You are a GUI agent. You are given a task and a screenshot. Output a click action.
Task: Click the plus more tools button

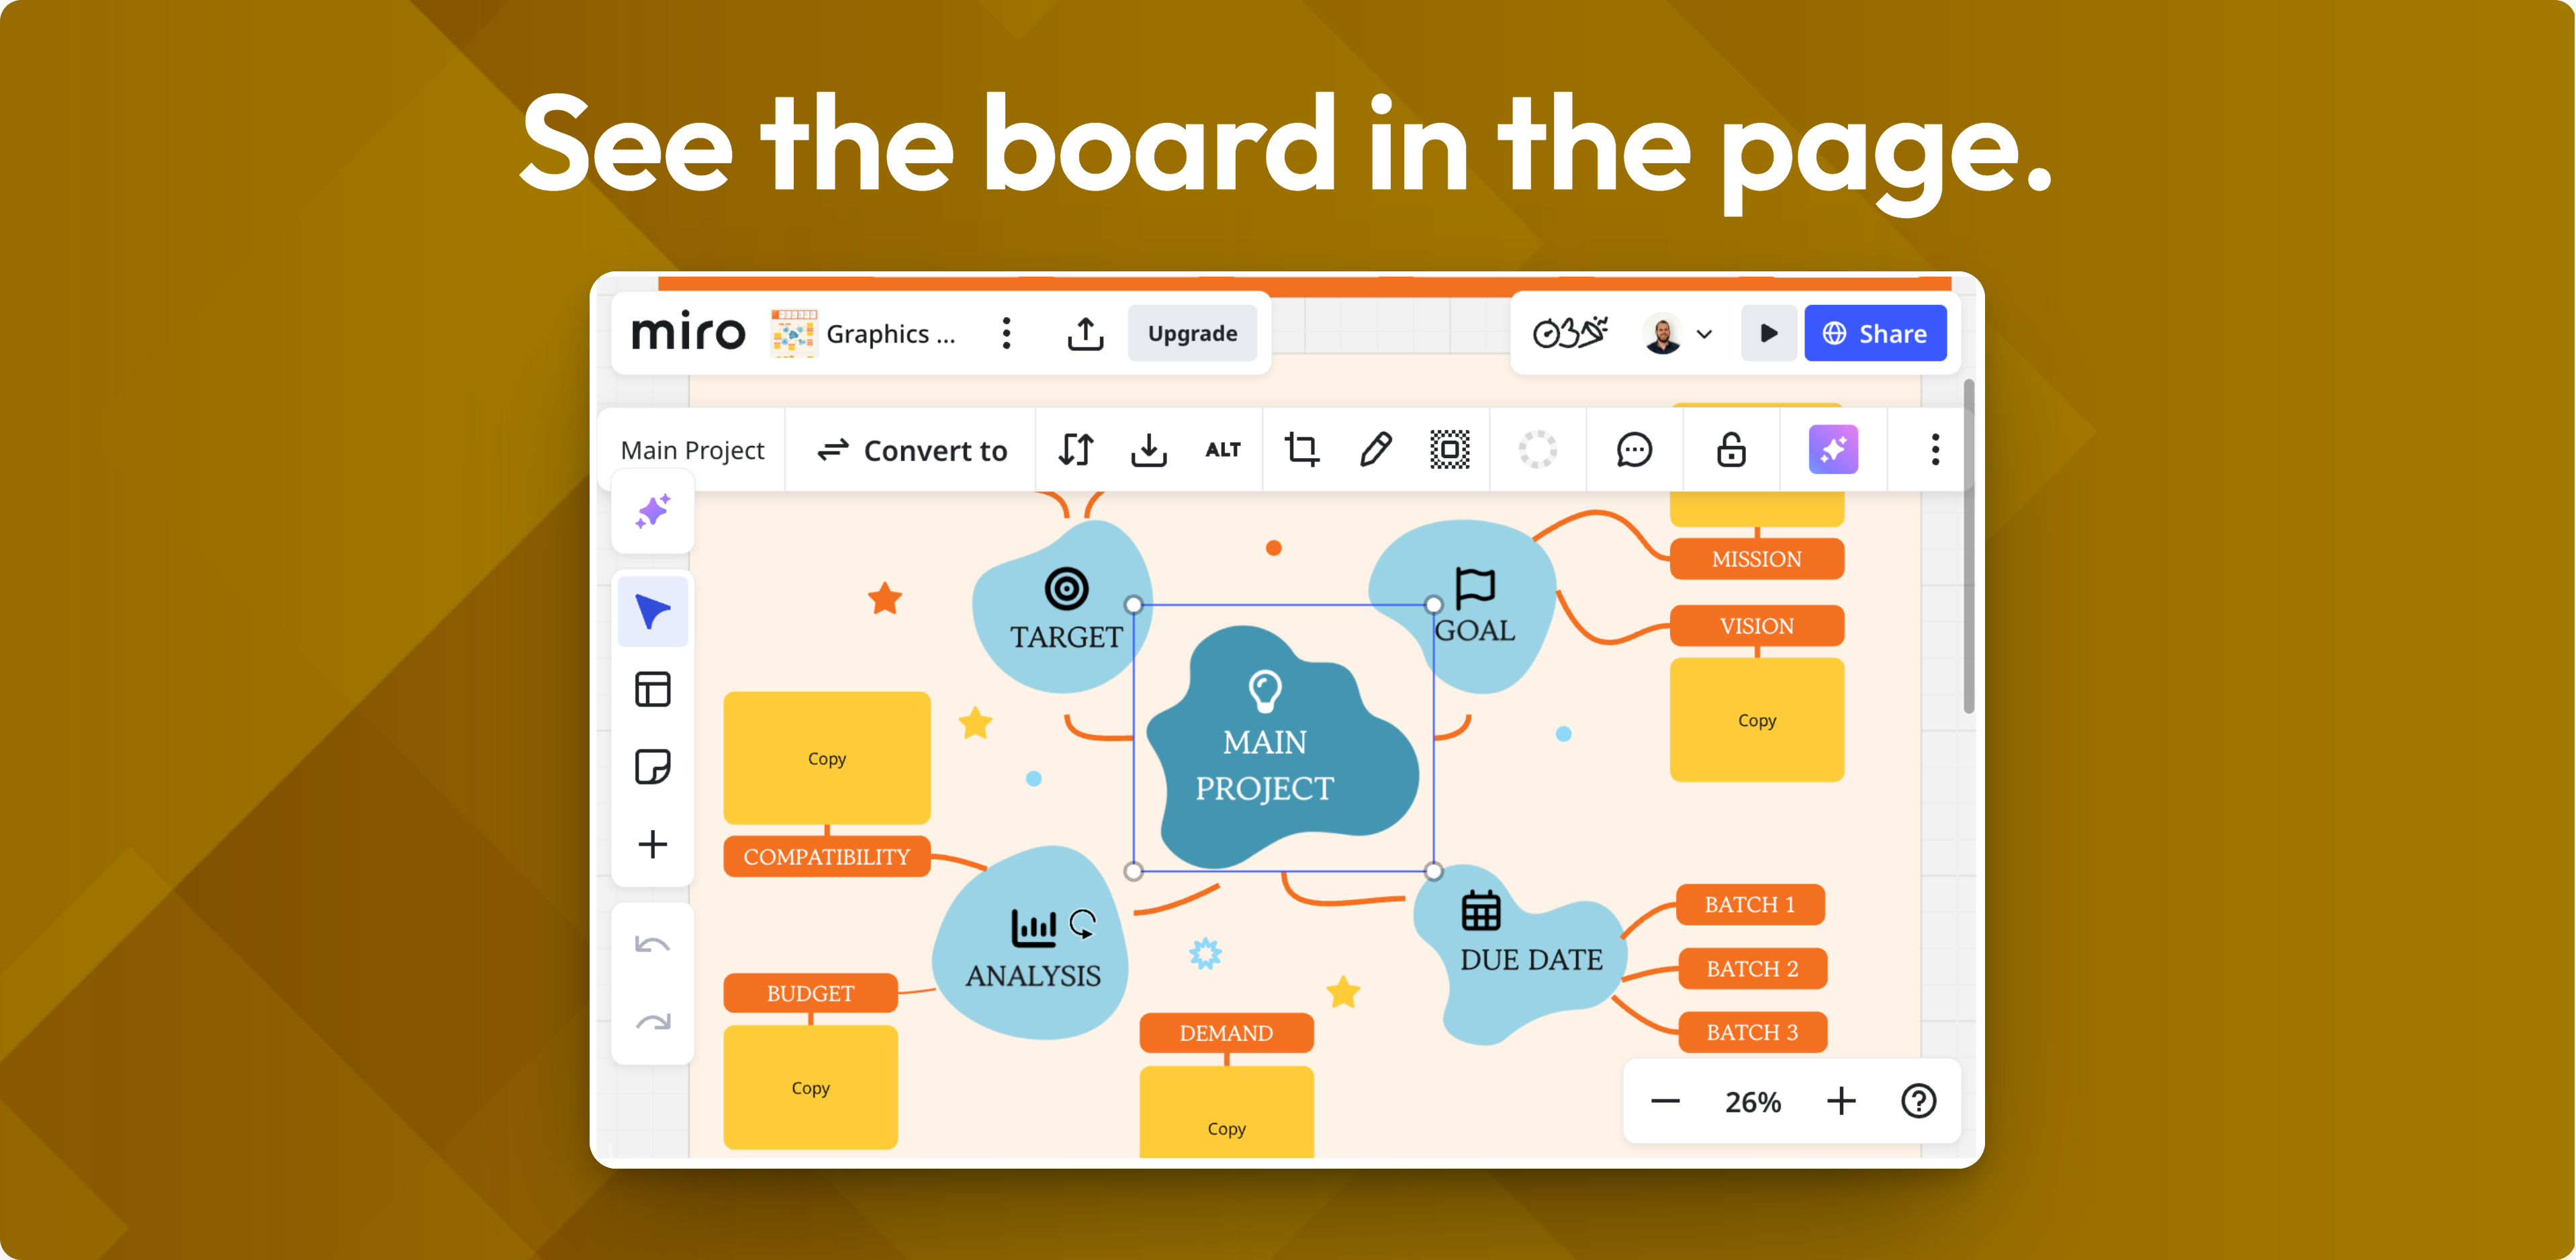652,844
